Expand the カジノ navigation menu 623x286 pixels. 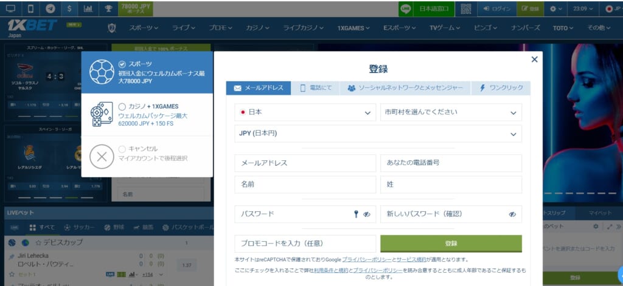point(257,28)
